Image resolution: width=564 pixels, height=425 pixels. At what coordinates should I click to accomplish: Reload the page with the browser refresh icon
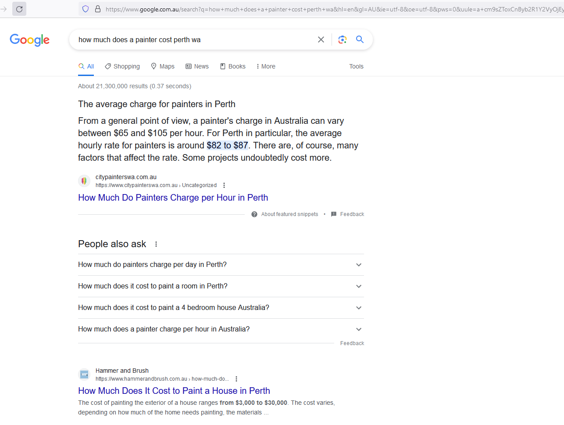(x=19, y=9)
